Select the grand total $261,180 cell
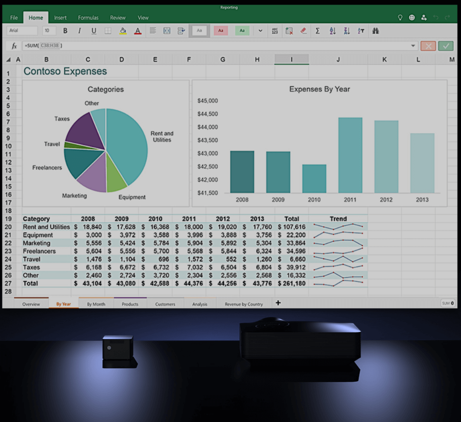The height and width of the screenshot is (422, 461). 292,284
